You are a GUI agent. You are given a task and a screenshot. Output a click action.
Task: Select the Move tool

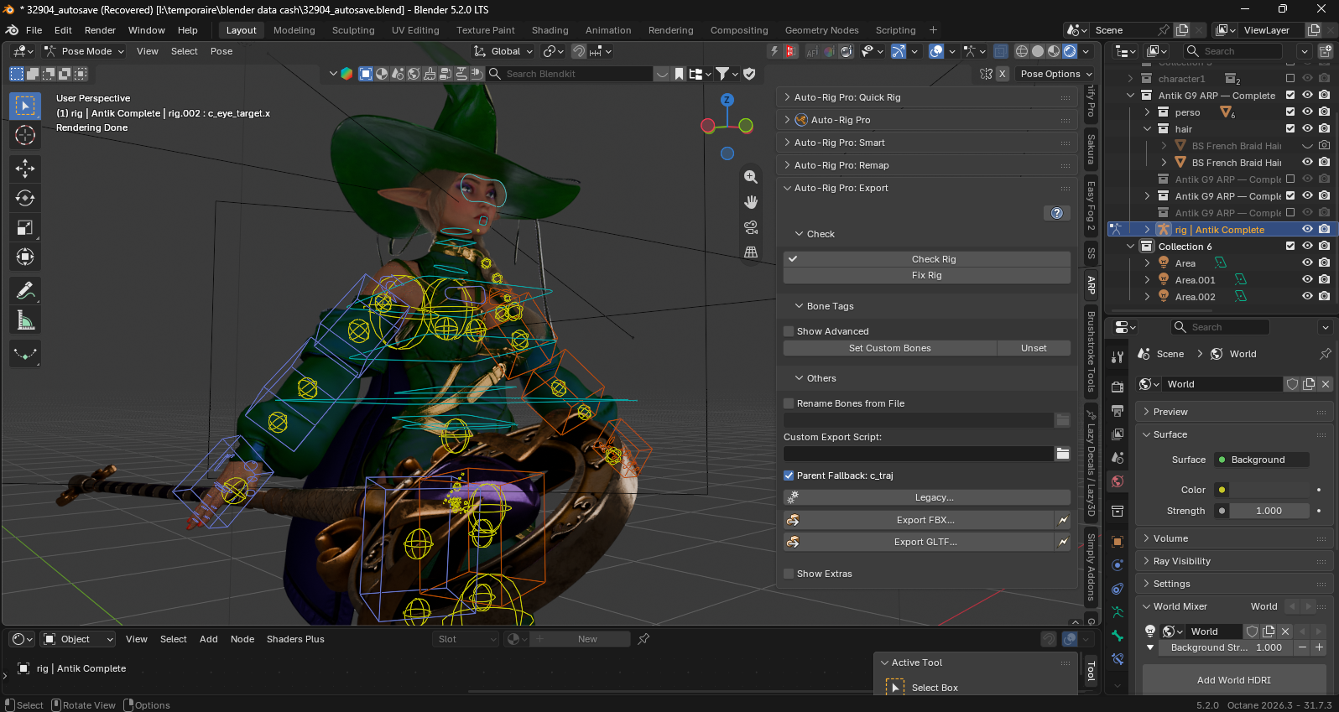point(25,169)
